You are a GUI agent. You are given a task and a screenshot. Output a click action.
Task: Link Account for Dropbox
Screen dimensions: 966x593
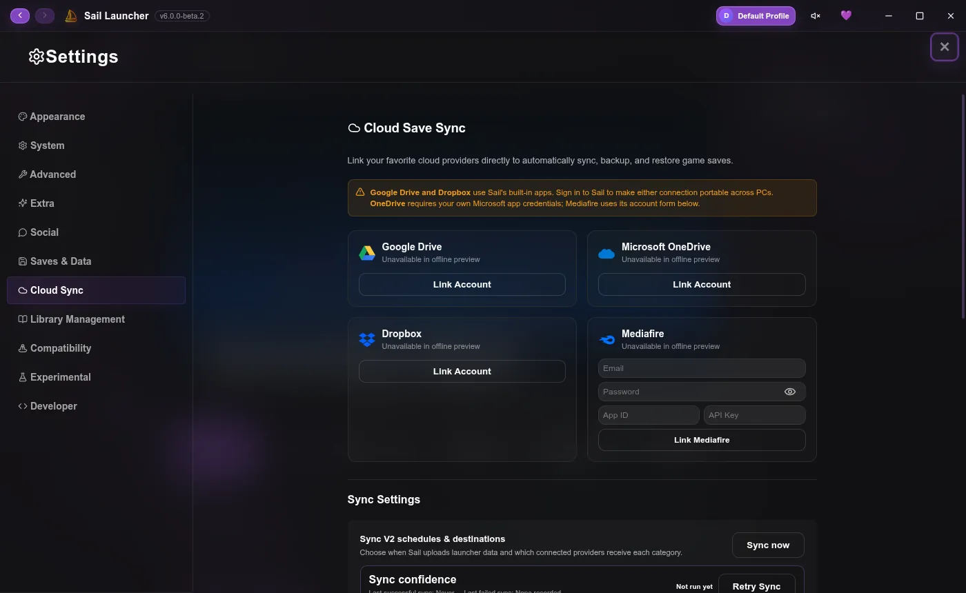(x=462, y=371)
